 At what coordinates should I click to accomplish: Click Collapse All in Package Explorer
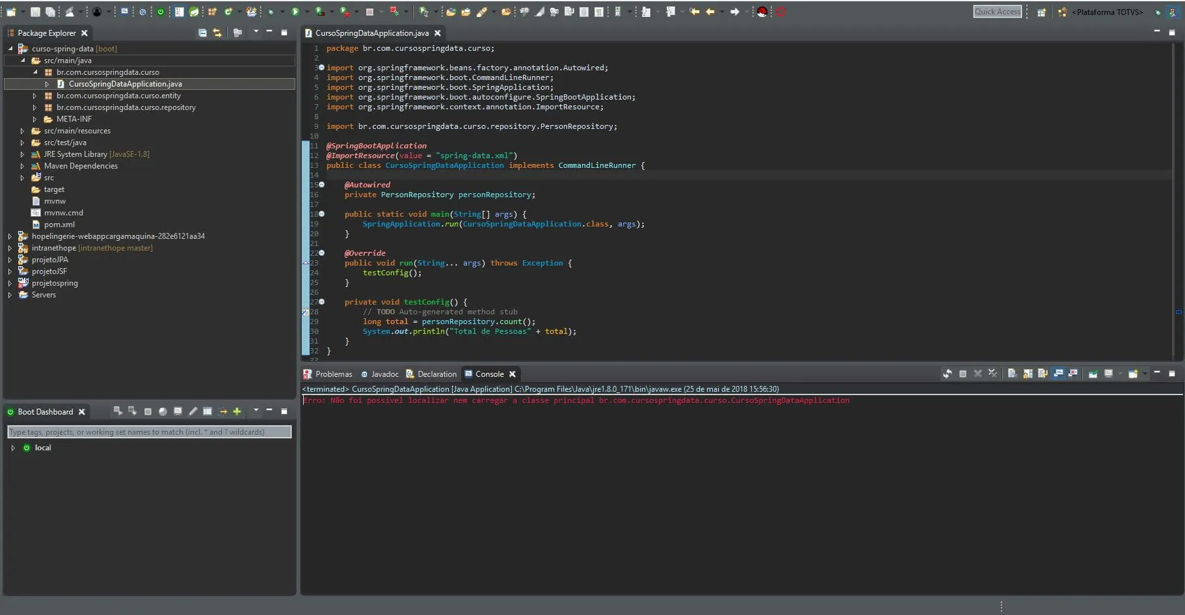[x=202, y=33]
